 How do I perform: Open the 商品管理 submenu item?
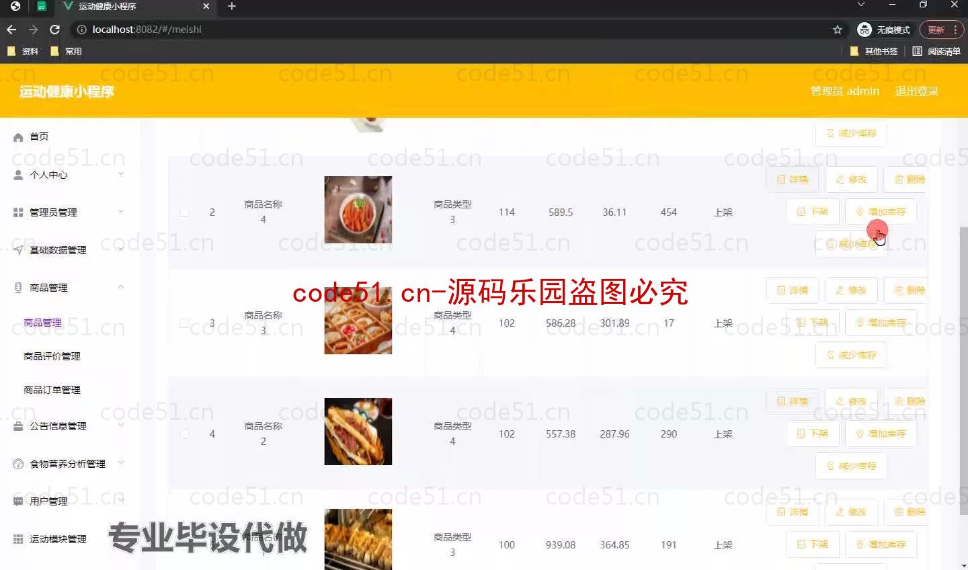tap(42, 323)
